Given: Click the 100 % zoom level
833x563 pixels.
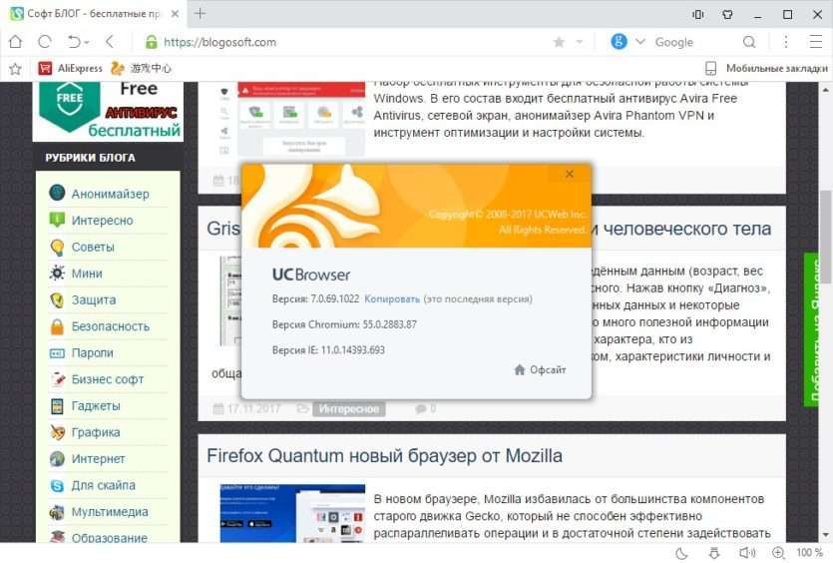Looking at the screenshot, I should click(810, 553).
